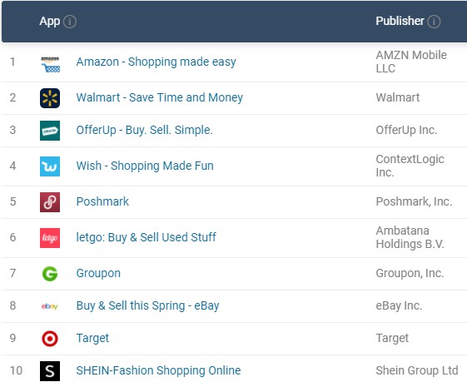
Task: Click the info icon beside Publisher header
Action: (x=434, y=22)
